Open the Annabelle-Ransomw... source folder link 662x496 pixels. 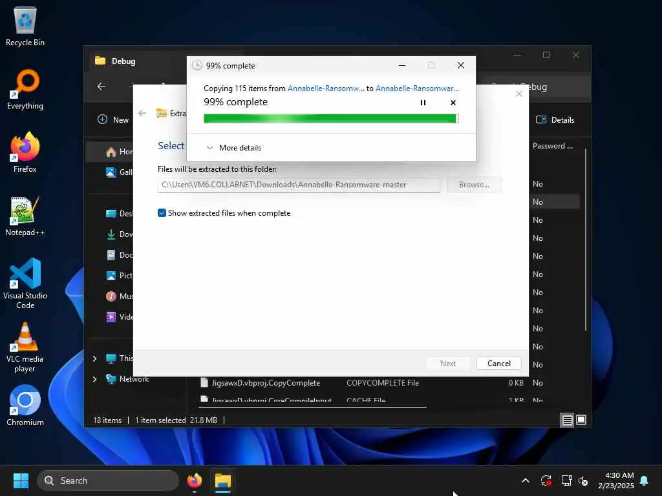(x=326, y=88)
